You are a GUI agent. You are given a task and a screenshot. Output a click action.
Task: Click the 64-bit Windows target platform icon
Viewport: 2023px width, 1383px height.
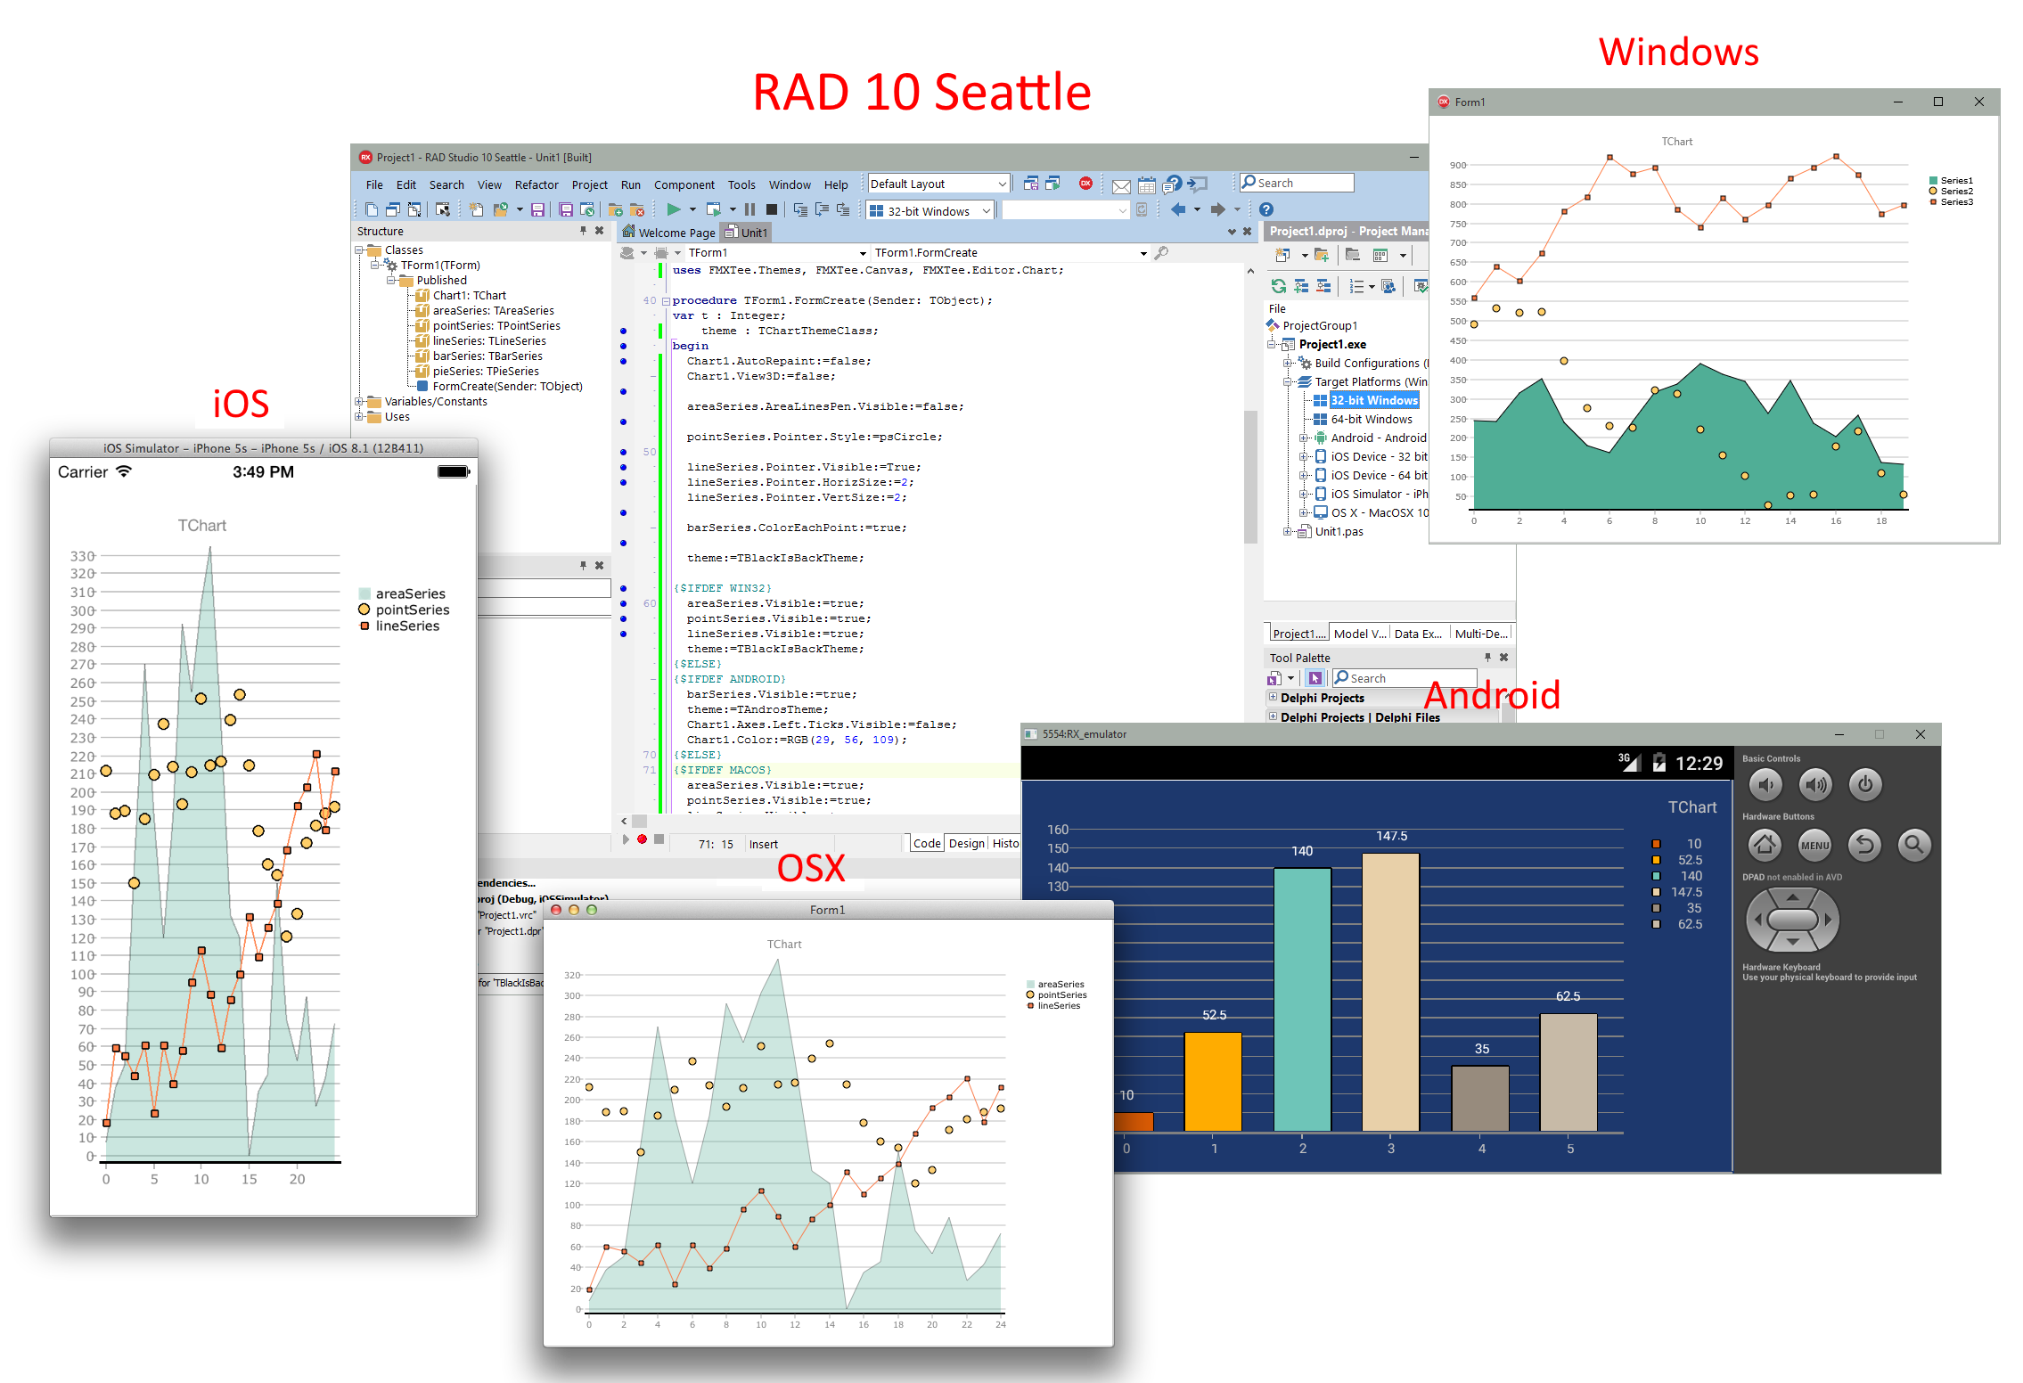1321,420
